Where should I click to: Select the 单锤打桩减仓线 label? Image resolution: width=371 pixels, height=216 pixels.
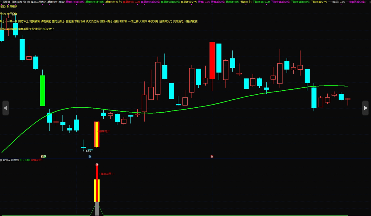point(75,2)
